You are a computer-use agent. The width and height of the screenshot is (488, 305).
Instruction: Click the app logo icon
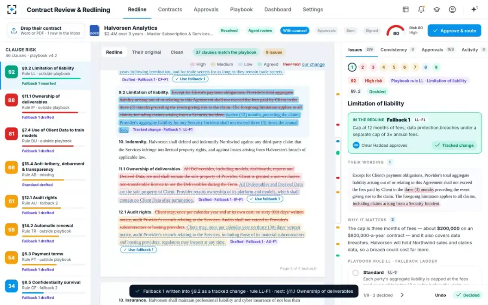coord(12,9)
